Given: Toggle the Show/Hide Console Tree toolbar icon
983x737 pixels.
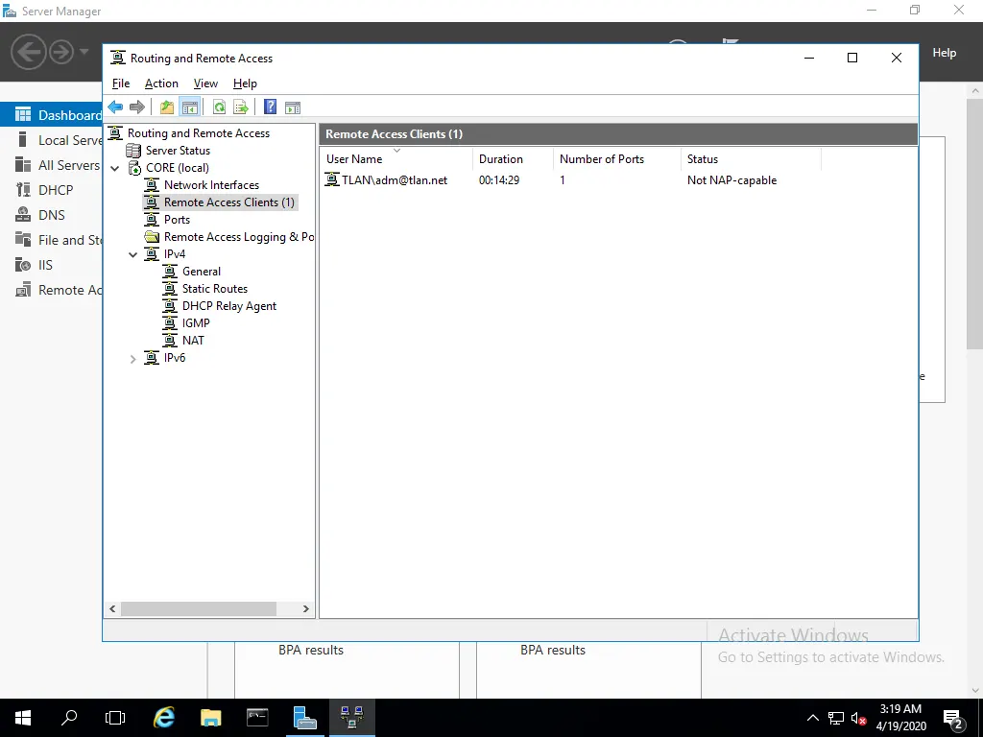Looking at the screenshot, I should [x=189, y=107].
